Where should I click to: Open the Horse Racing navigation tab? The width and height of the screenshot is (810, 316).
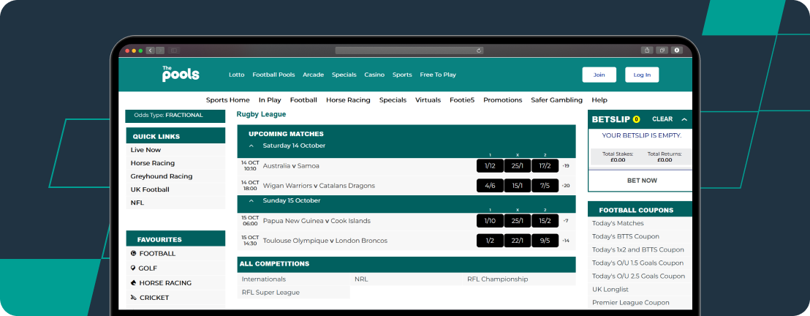point(348,99)
